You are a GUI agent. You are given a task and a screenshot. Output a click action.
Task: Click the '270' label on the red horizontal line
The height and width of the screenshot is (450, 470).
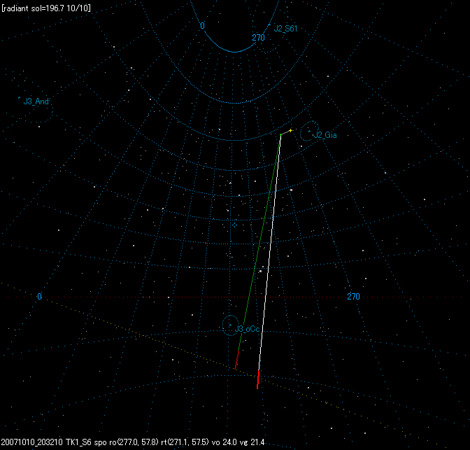coord(353,297)
